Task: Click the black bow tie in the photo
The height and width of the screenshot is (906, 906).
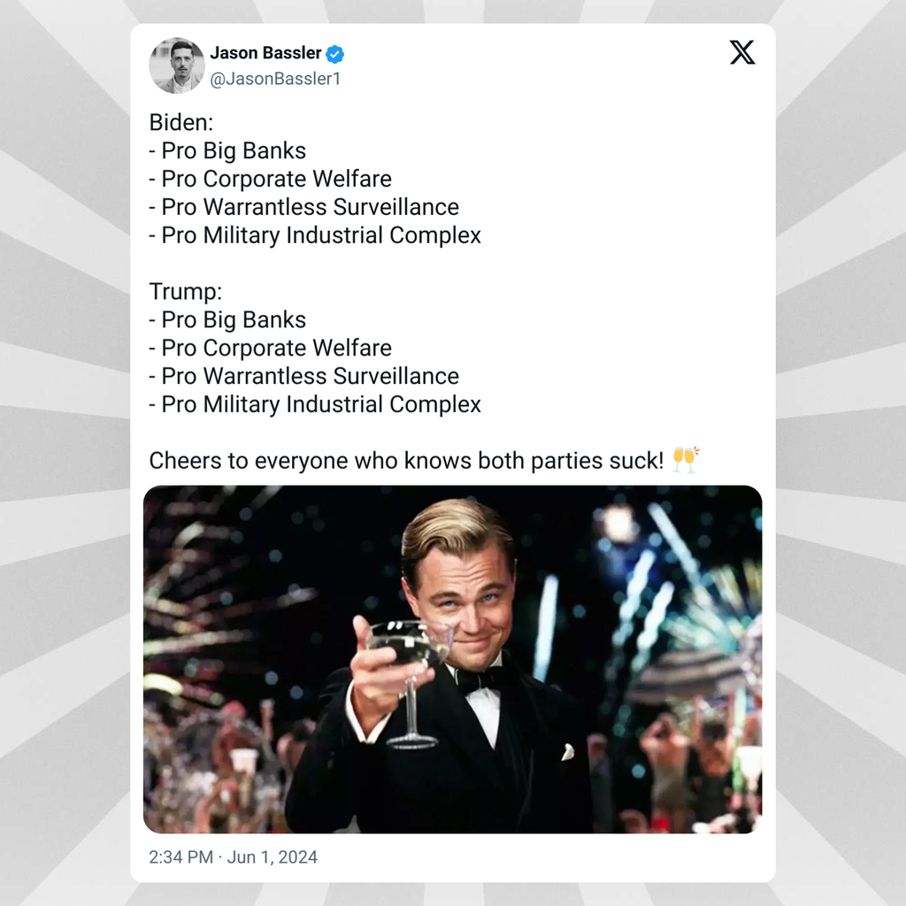Action: point(480,680)
